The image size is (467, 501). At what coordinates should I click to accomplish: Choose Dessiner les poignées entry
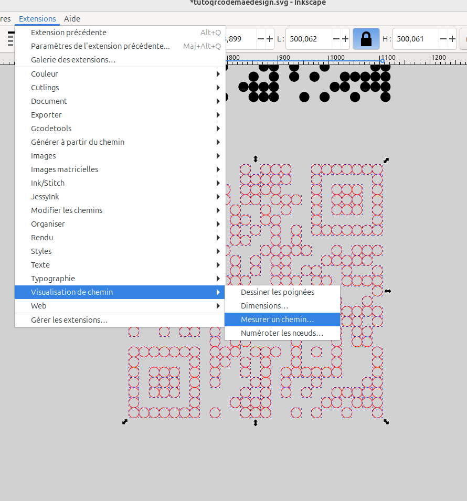tap(278, 292)
